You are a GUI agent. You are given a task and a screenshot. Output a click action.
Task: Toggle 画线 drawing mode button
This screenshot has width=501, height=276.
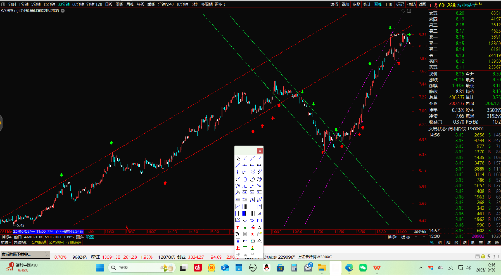[378, 4]
